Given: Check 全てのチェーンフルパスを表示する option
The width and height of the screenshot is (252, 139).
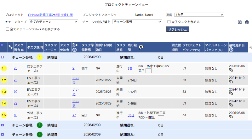Looking at the screenshot, I should point(8,29).
